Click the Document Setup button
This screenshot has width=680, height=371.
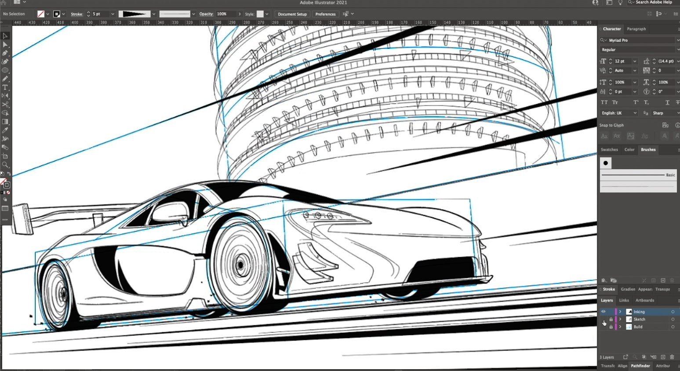point(292,14)
